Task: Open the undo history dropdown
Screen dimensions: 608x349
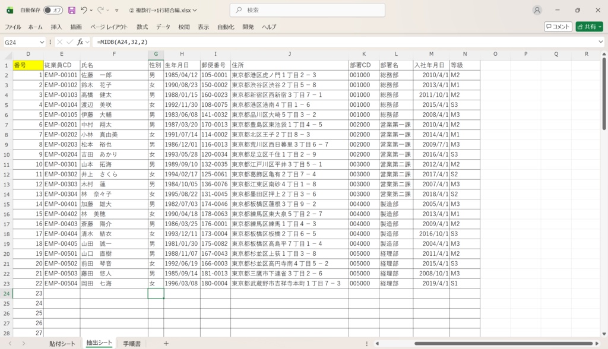Action: coord(91,11)
